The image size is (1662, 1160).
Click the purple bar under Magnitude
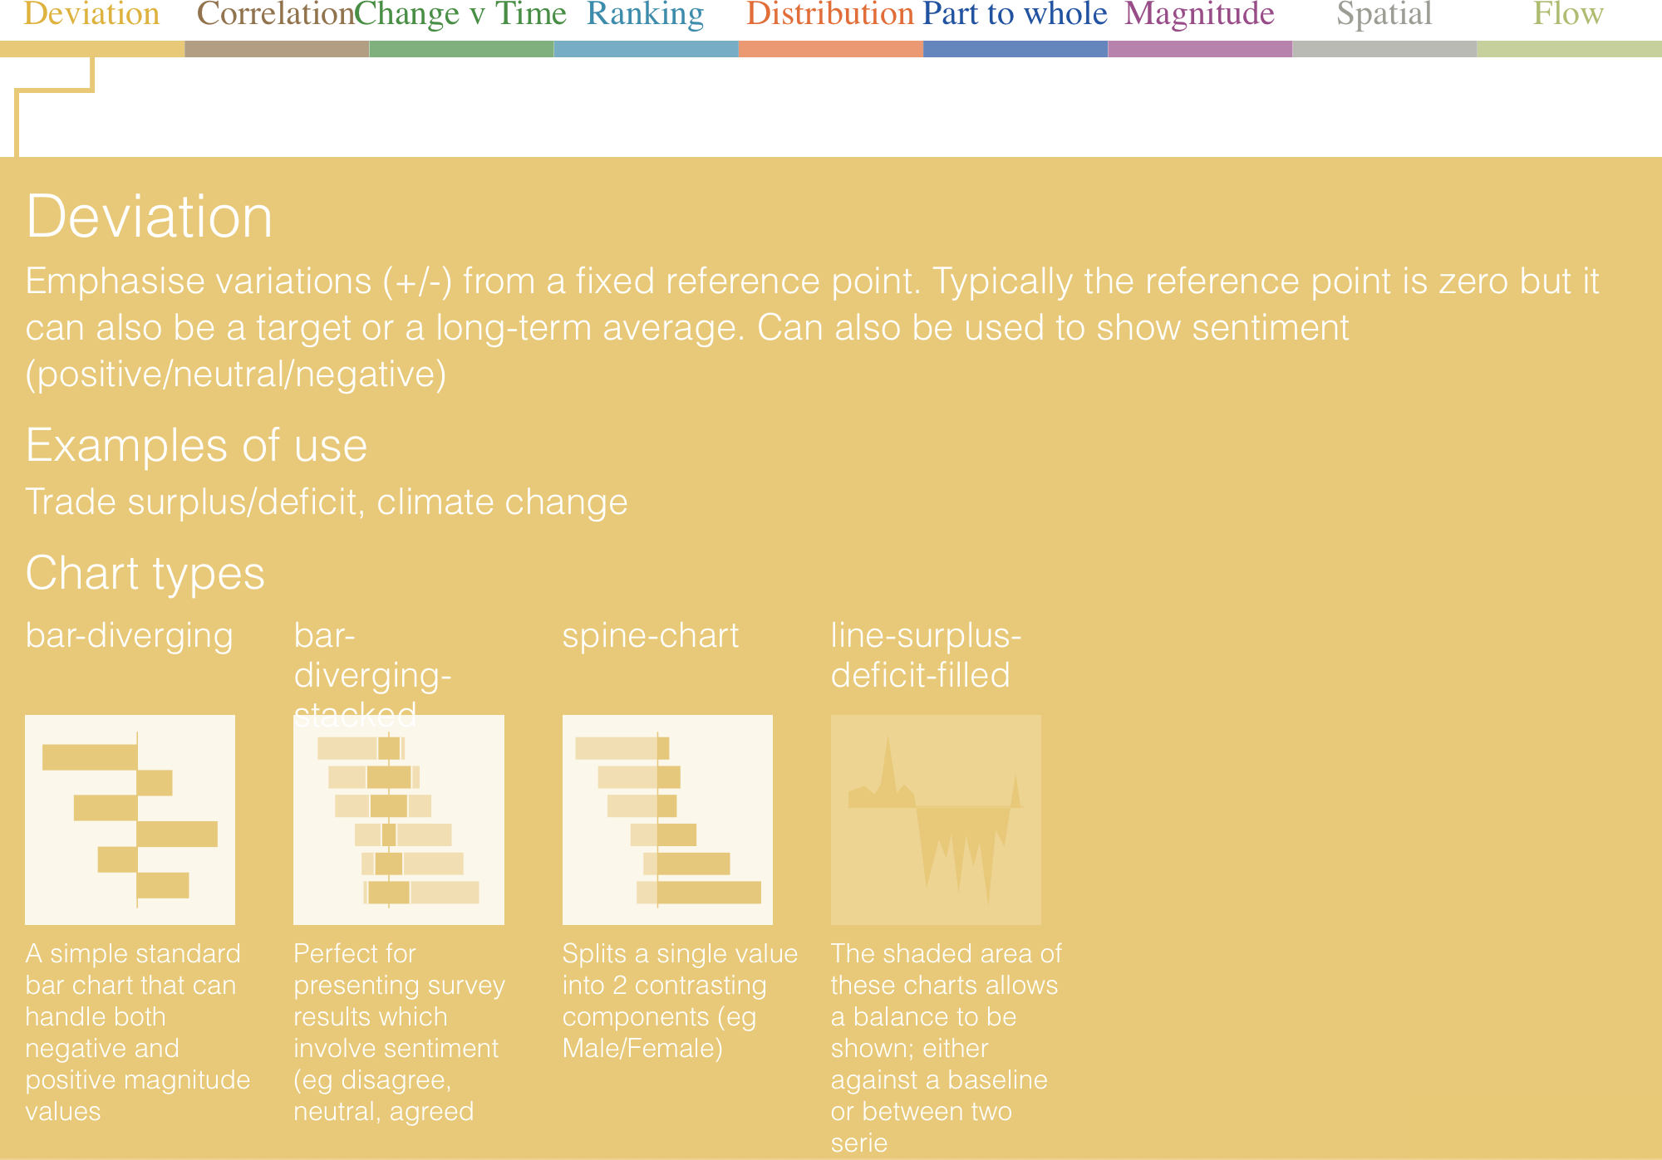pos(1199,49)
